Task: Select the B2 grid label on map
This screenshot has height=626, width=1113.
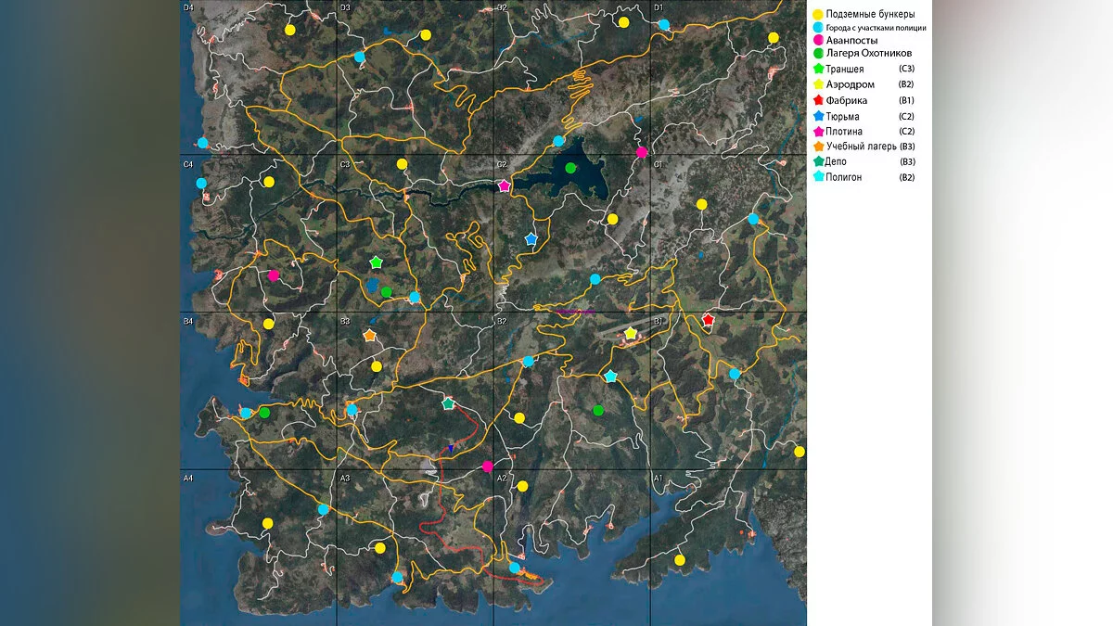Action: [501, 321]
